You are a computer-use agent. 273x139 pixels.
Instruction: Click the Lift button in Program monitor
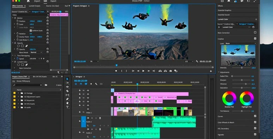click(x=160, y=71)
